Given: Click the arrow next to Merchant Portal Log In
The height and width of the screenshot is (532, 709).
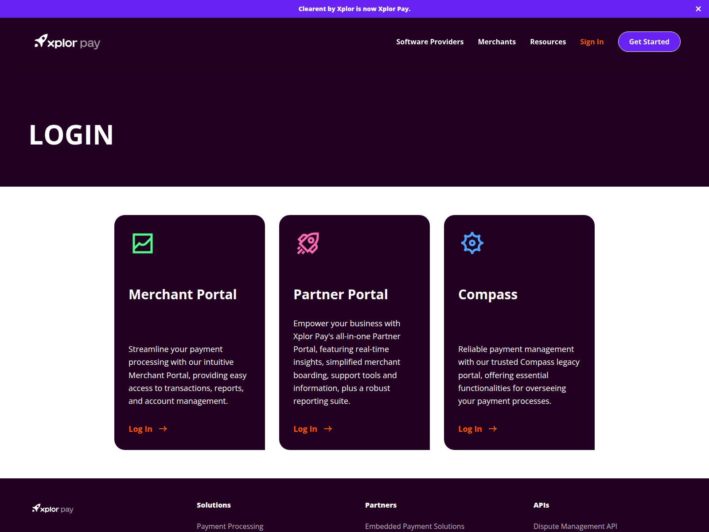Looking at the screenshot, I should 163,429.
